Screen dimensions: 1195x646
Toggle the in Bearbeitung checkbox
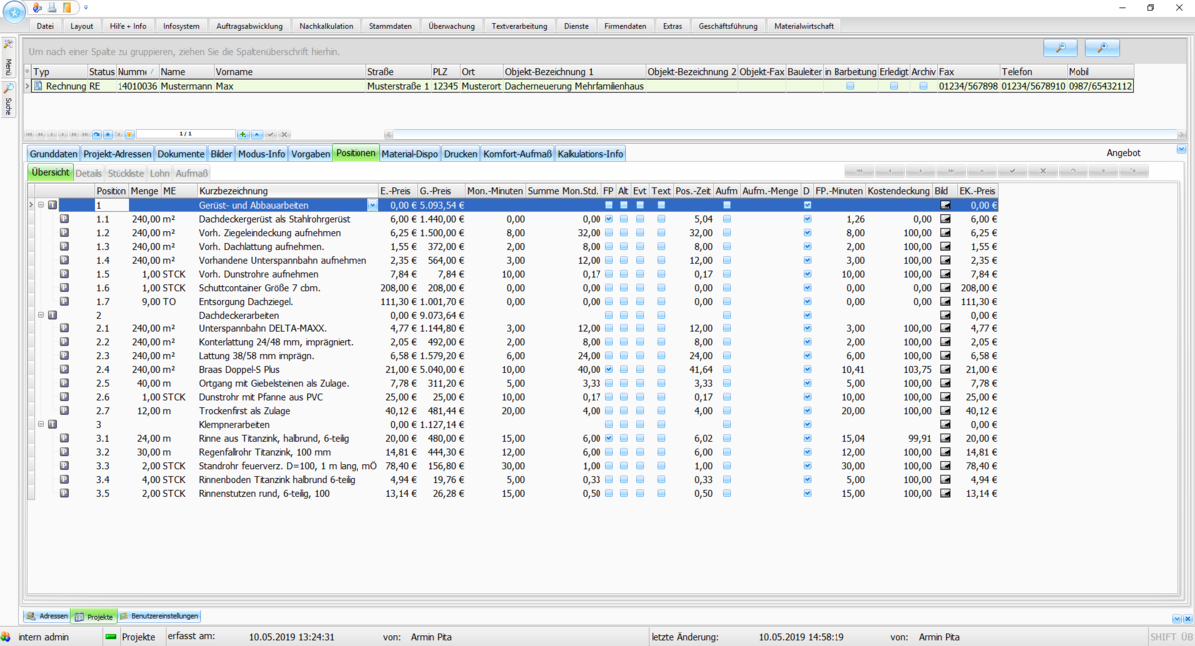pos(850,87)
